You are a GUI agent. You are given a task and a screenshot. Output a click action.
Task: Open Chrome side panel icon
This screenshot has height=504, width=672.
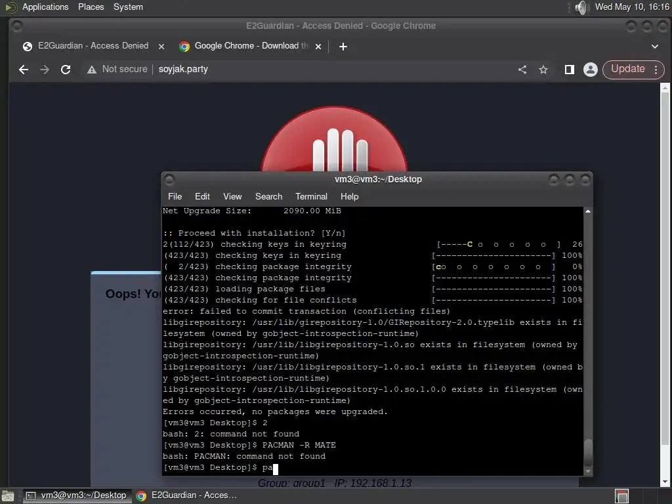point(569,70)
